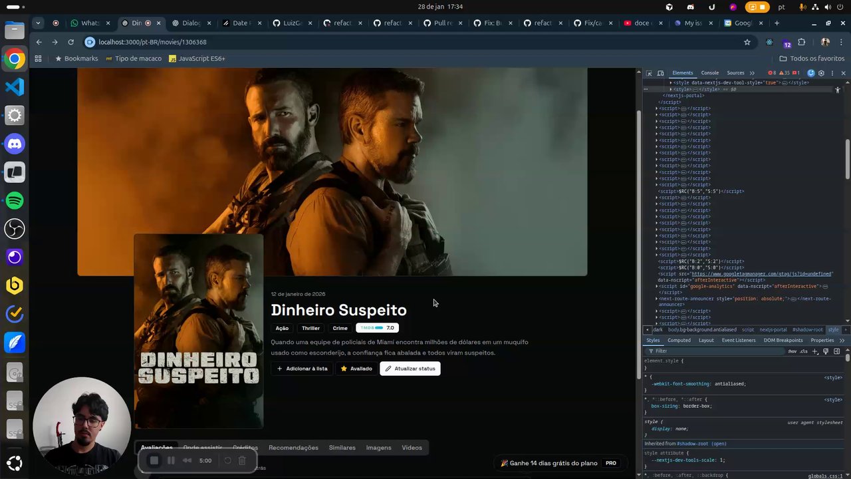Click the Atualizar status button
This screenshot has width=851, height=479.
coord(410,369)
